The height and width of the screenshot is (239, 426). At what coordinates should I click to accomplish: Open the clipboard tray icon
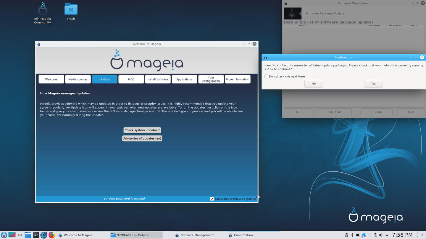[375, 235]
